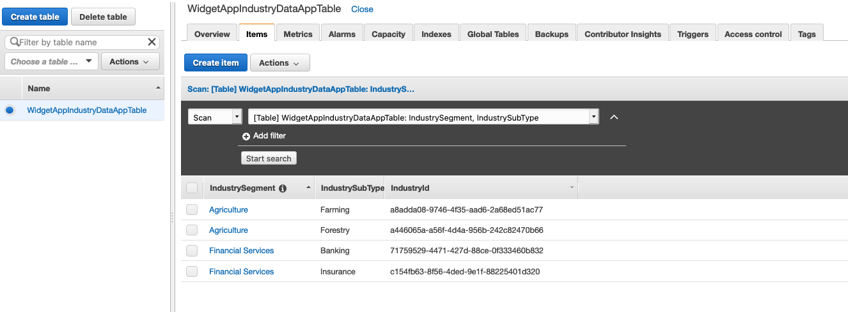Open the Agriculture item in the Farming row

click(228, 210)
